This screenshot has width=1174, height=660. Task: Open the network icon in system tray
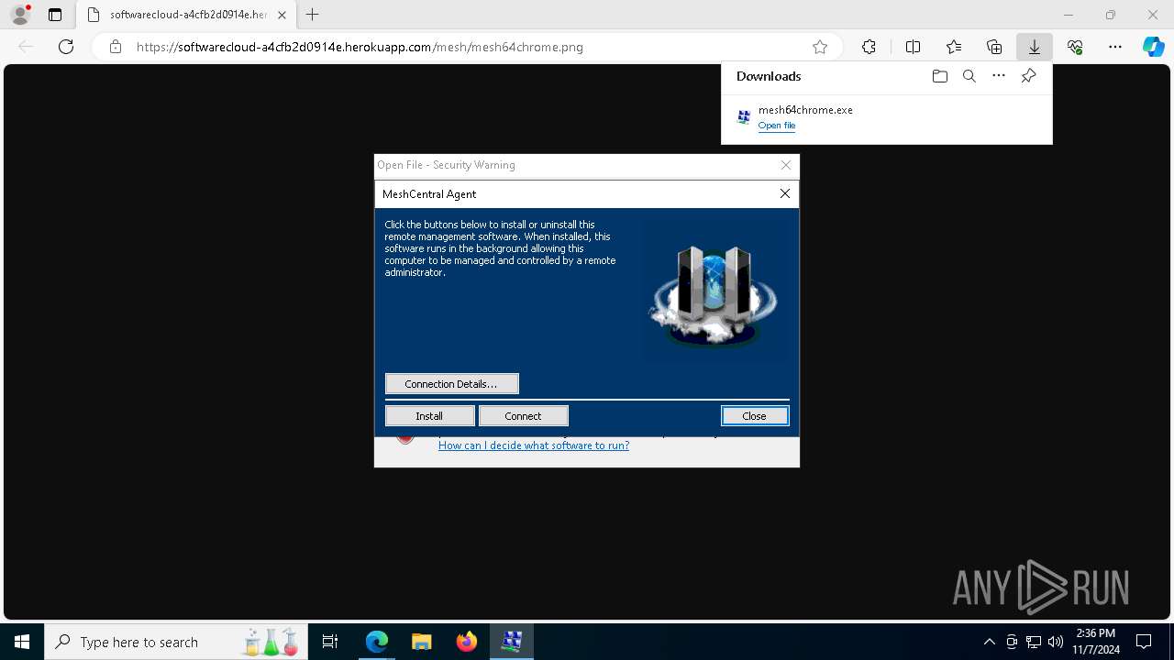(1034, 642)
